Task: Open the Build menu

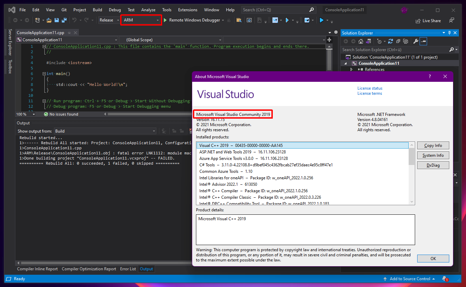Action: coord(97,10)
